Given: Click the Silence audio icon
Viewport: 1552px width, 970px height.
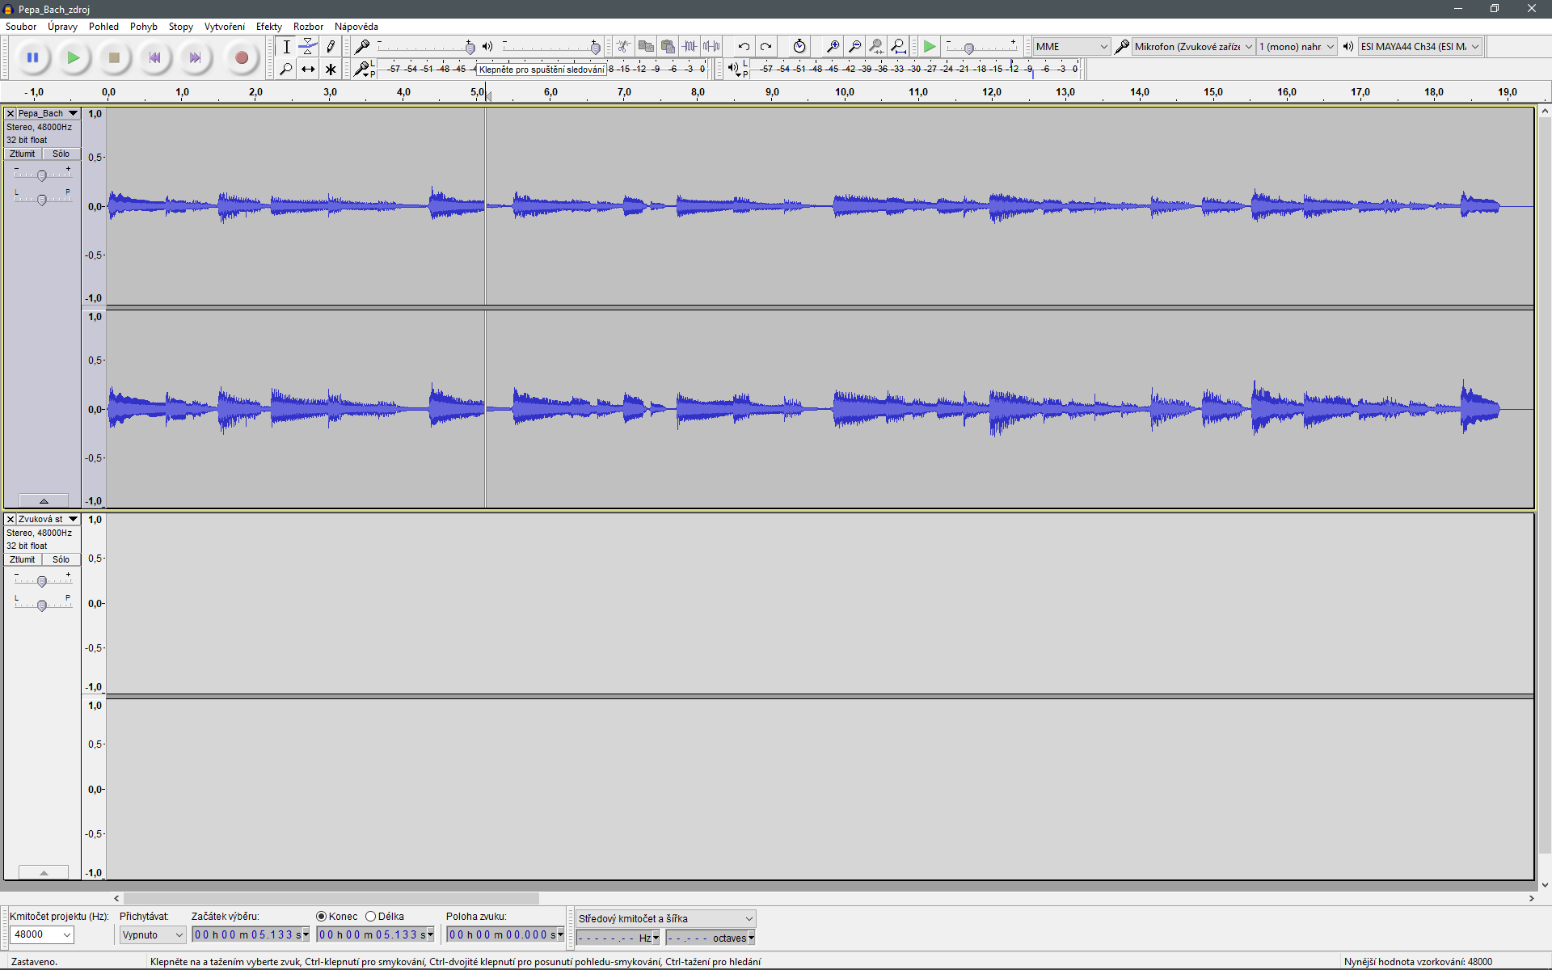Looking at the screenshot, I should click(711, 47).
